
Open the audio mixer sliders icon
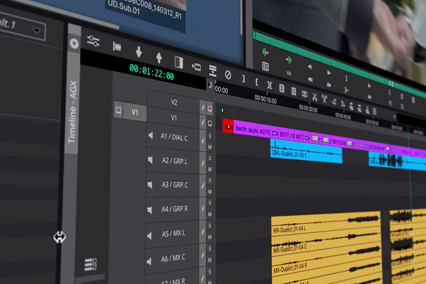(x=93, y=41)
